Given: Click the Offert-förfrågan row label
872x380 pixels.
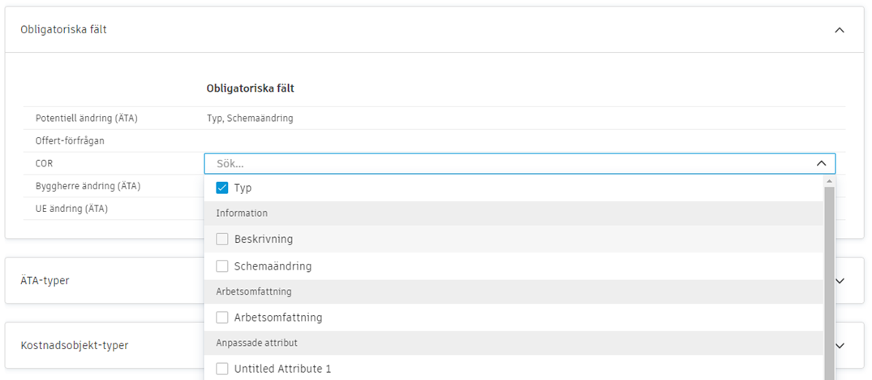Looking at the screenshot, I should click(70, 140).
